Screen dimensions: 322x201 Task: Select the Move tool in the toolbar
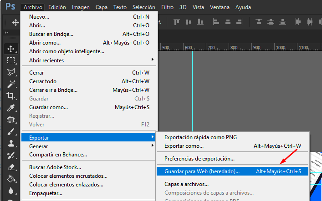(11, 49)
